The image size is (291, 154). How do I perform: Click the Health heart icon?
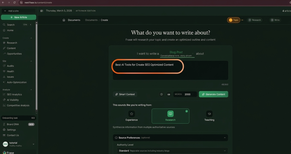click(x=4, y=71)
